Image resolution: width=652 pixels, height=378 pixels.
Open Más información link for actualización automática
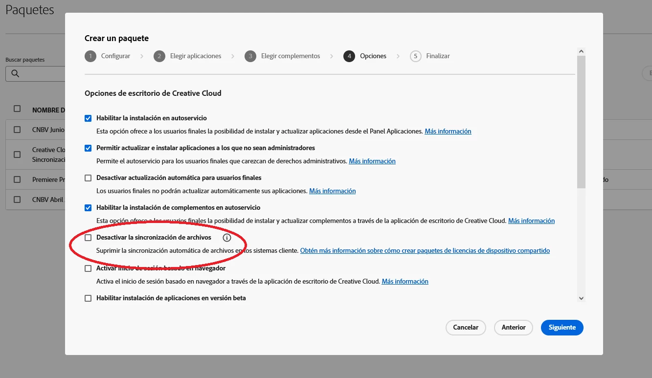(x=333, y=191)
